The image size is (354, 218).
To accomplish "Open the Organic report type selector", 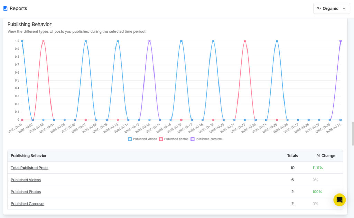I will [331, 8].
